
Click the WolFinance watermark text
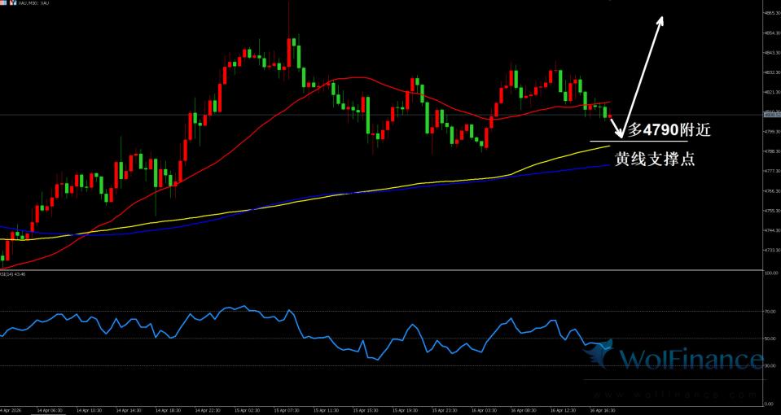[691, 360]
